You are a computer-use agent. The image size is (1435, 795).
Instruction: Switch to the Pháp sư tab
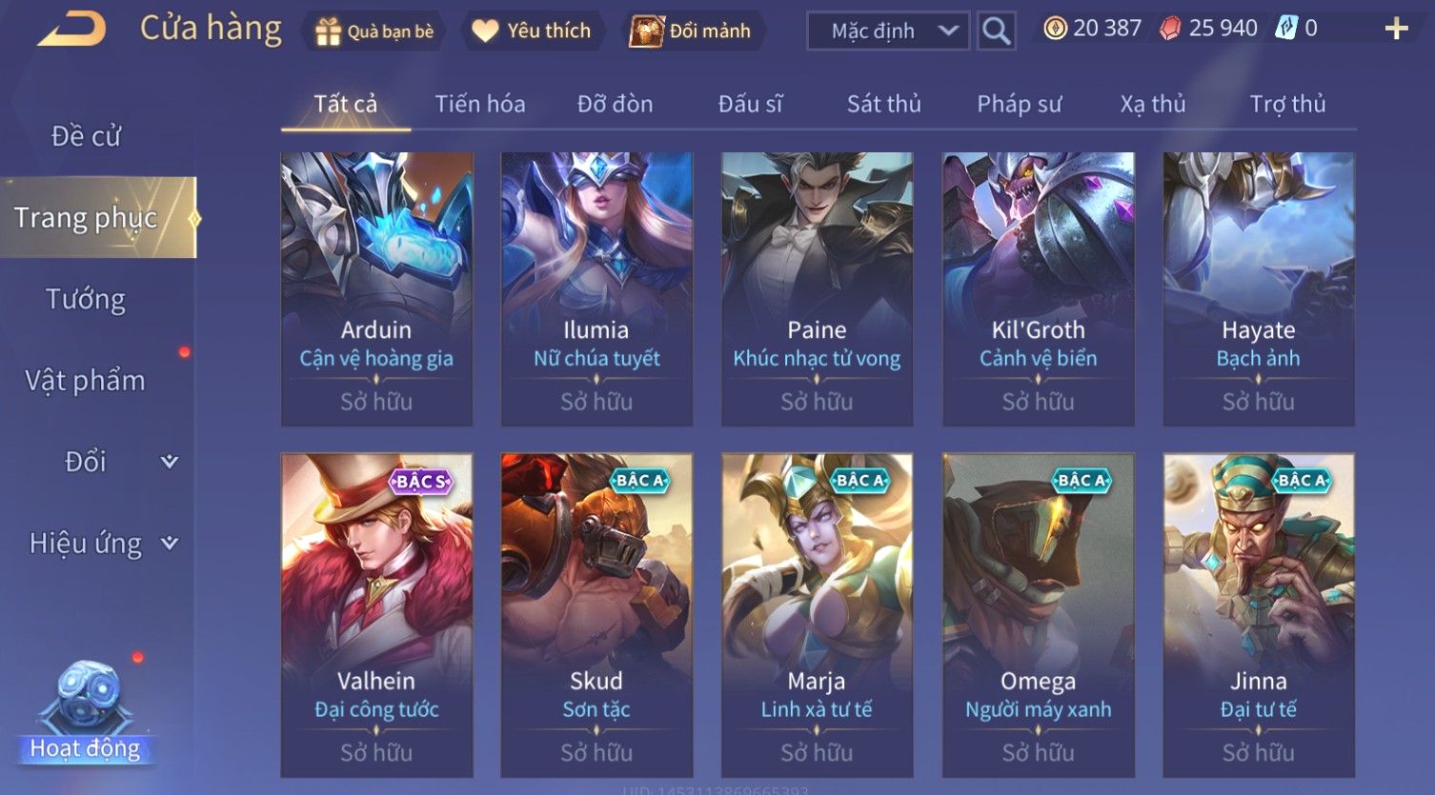click(1019, 104)
